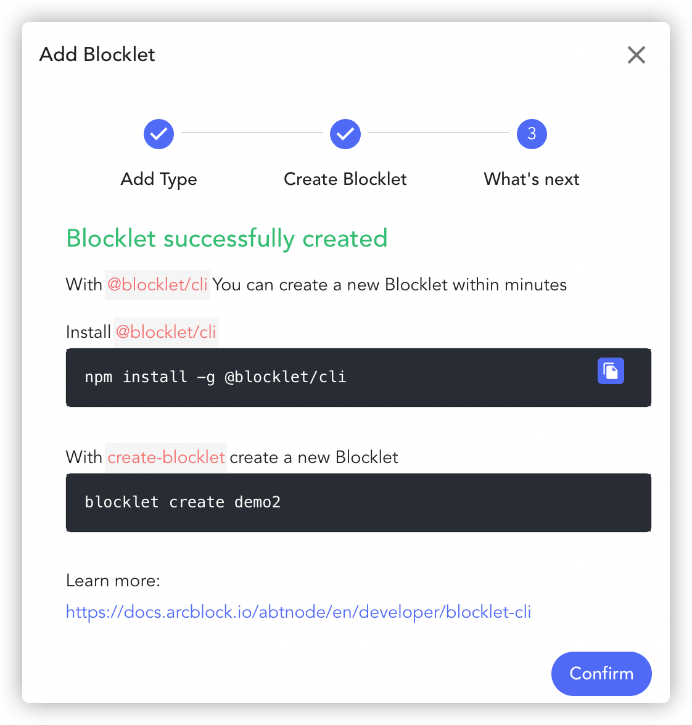Click the blocklet create demo2 code block
This screenshot has height=725, width=692.
click(x=358, y=502)
